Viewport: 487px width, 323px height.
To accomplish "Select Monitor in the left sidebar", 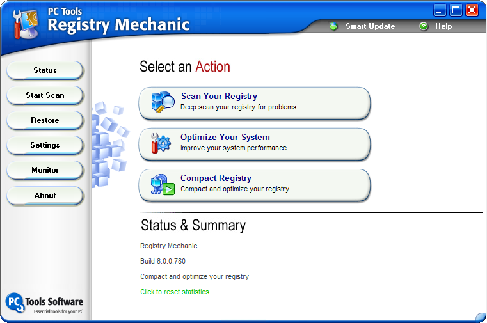I will 45,170.
